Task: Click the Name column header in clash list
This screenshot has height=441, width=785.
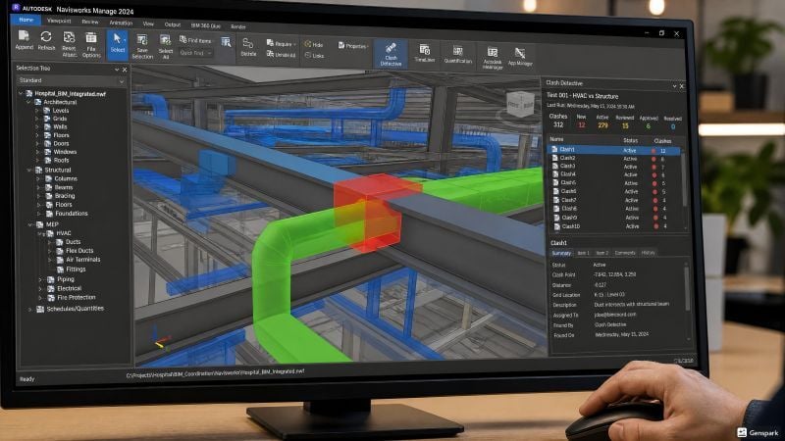Action: coord(556,139)
